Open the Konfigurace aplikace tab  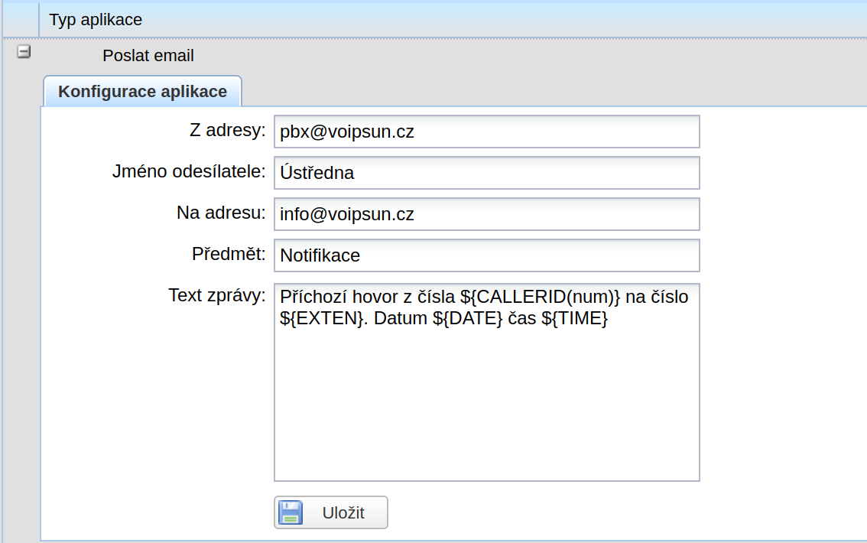click(x=143, y=91)
